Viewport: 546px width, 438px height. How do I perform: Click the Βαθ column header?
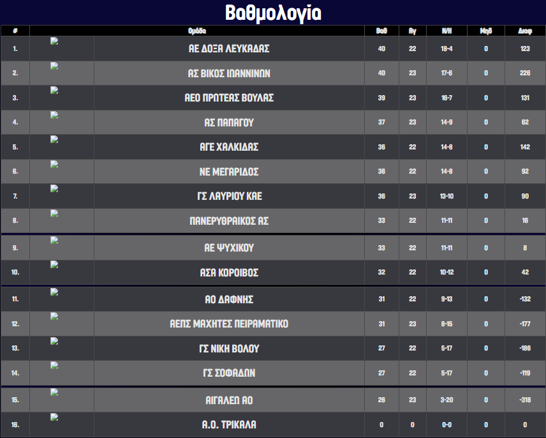[381, 31]
